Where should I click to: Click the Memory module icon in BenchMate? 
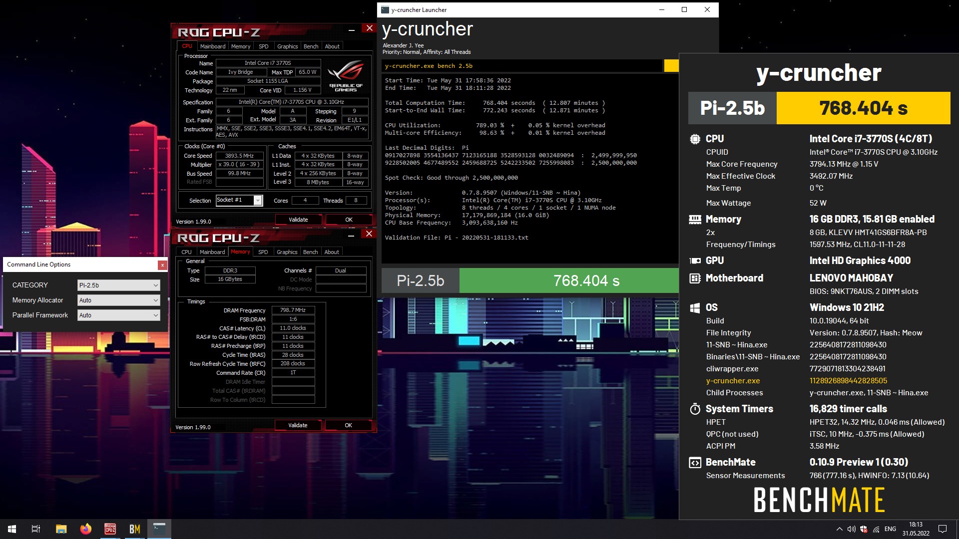coord(695,219)
